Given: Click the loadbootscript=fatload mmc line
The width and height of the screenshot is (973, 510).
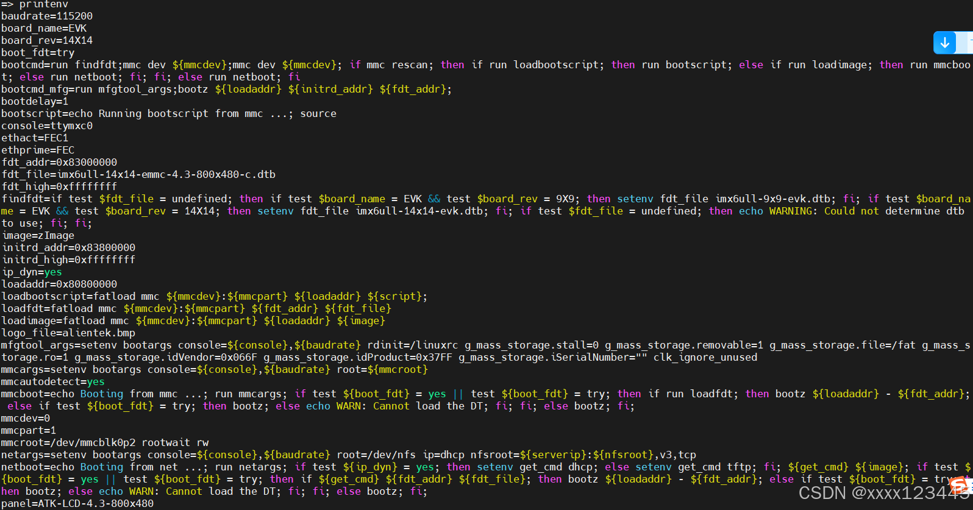Looking at the screenshot, I should tap(215, 296).
